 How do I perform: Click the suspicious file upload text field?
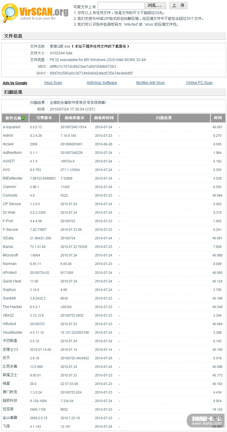121,5
